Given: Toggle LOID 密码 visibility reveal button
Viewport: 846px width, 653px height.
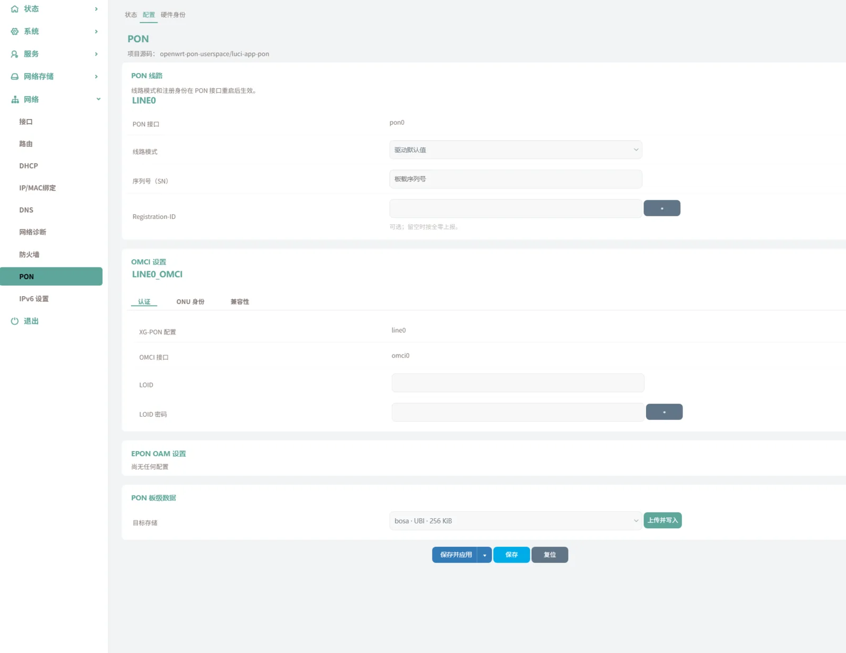Looking at the screenshot, I should pyautogui.click(x=664, y=412).
